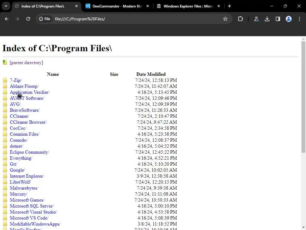Open the 7-Zip folder link
Viewport: 306px width, 230px height.
coord(16,80)
